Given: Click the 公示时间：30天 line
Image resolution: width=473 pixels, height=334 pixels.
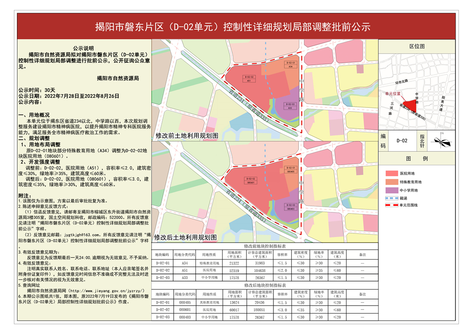Looking at the screenshot, I should click(37, 90).
